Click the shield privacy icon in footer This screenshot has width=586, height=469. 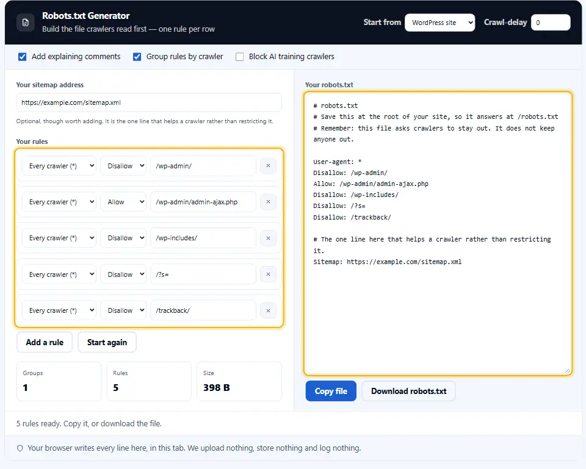pyautogui.click(x=20, y=448)
